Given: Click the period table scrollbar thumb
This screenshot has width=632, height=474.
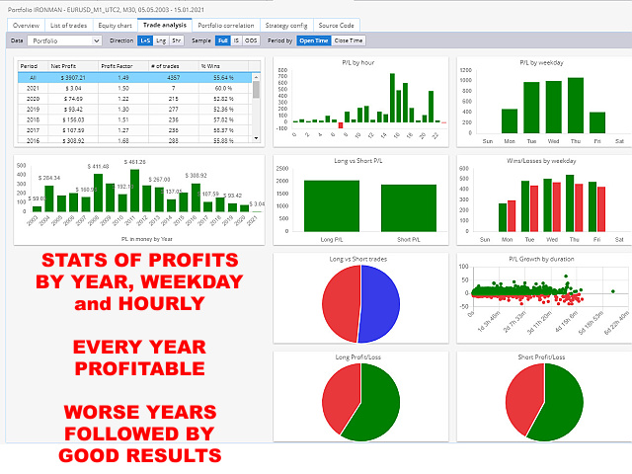Looking at the screenshot, I should click(x=256, y=89).
